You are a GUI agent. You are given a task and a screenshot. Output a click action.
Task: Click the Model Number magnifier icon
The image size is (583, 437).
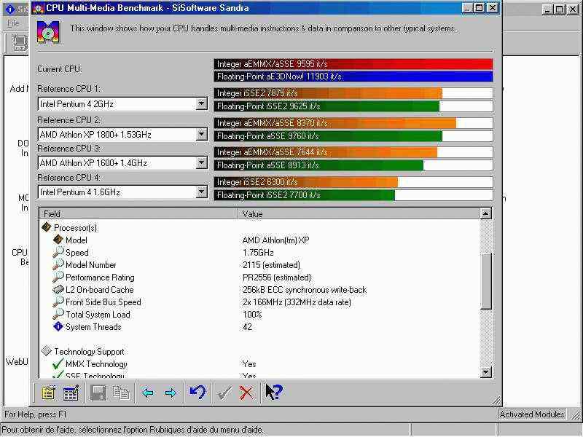58,264
